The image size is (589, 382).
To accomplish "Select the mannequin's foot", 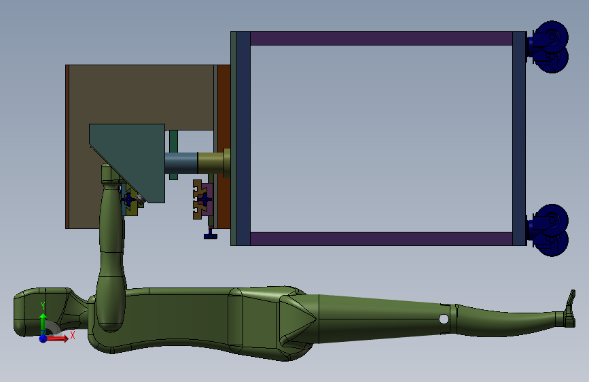I will [569, 309].
